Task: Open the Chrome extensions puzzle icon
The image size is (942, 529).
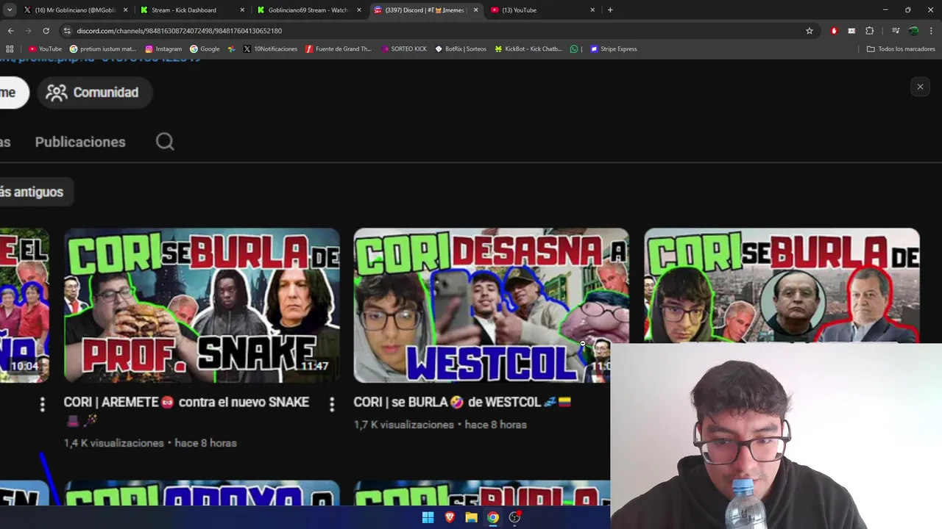Action: tap(869, 31)
